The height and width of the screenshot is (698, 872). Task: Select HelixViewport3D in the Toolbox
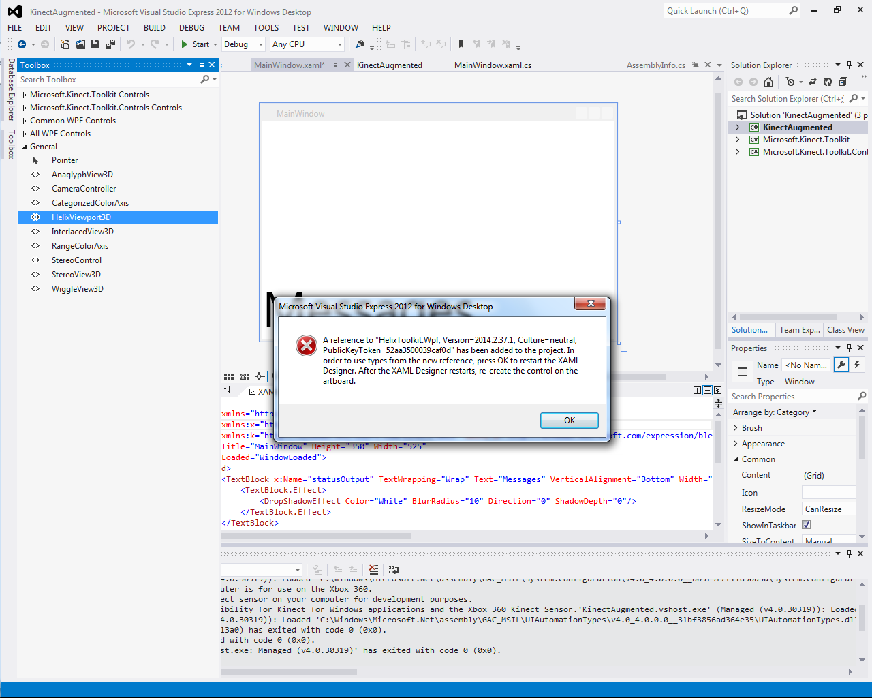(119, 217)
